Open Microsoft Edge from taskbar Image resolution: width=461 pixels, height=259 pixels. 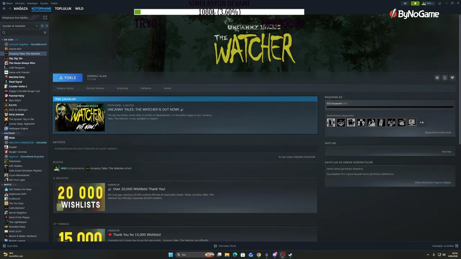click(235, 255)
